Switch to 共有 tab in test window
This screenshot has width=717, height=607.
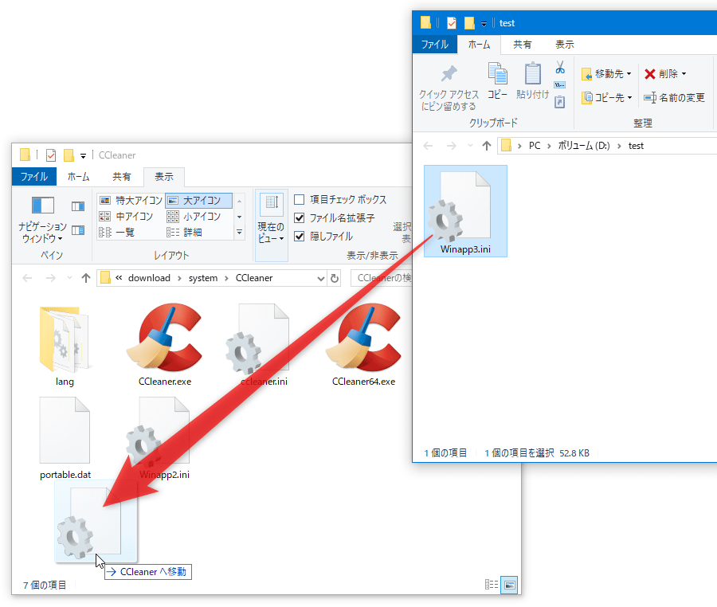pos(522,45)
